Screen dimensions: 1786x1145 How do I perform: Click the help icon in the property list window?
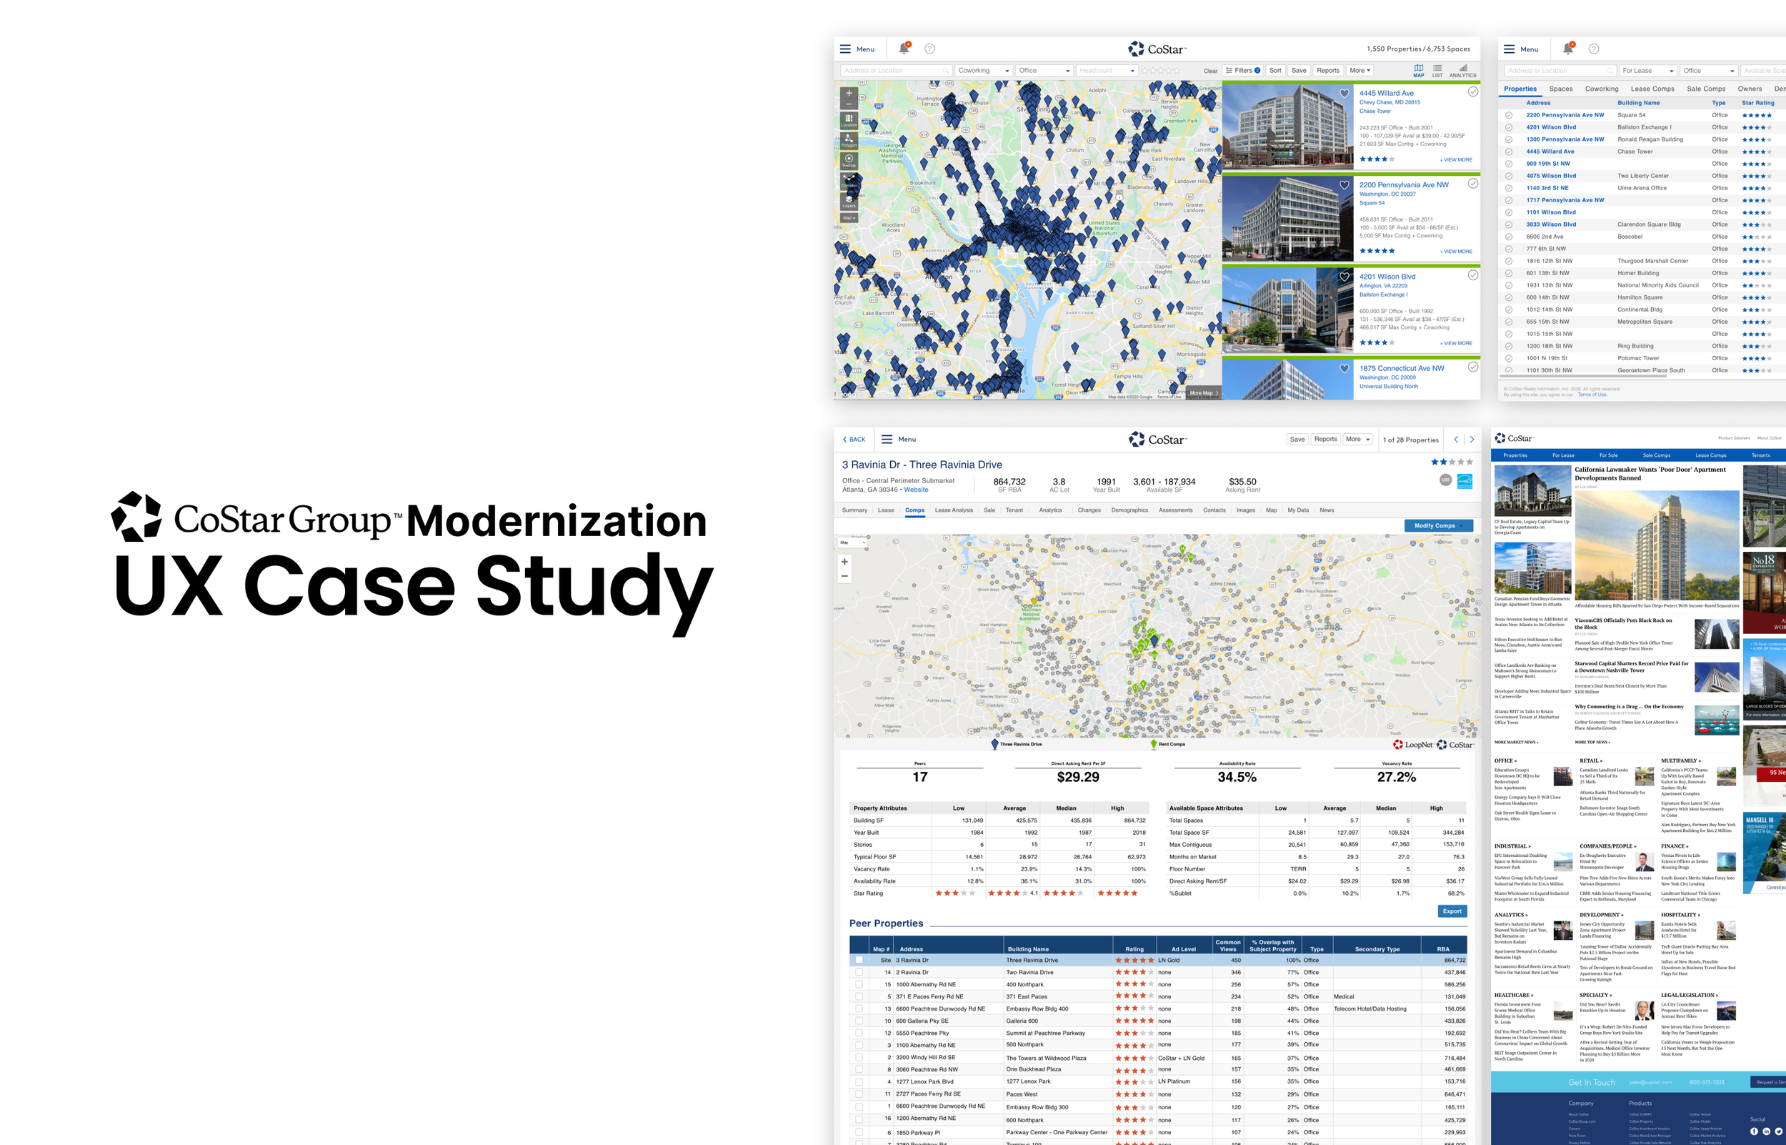point(1594,49)
